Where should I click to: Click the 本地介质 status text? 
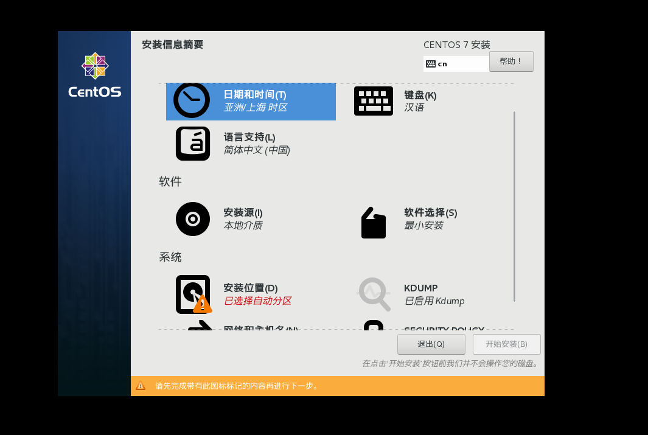[243, 225]
